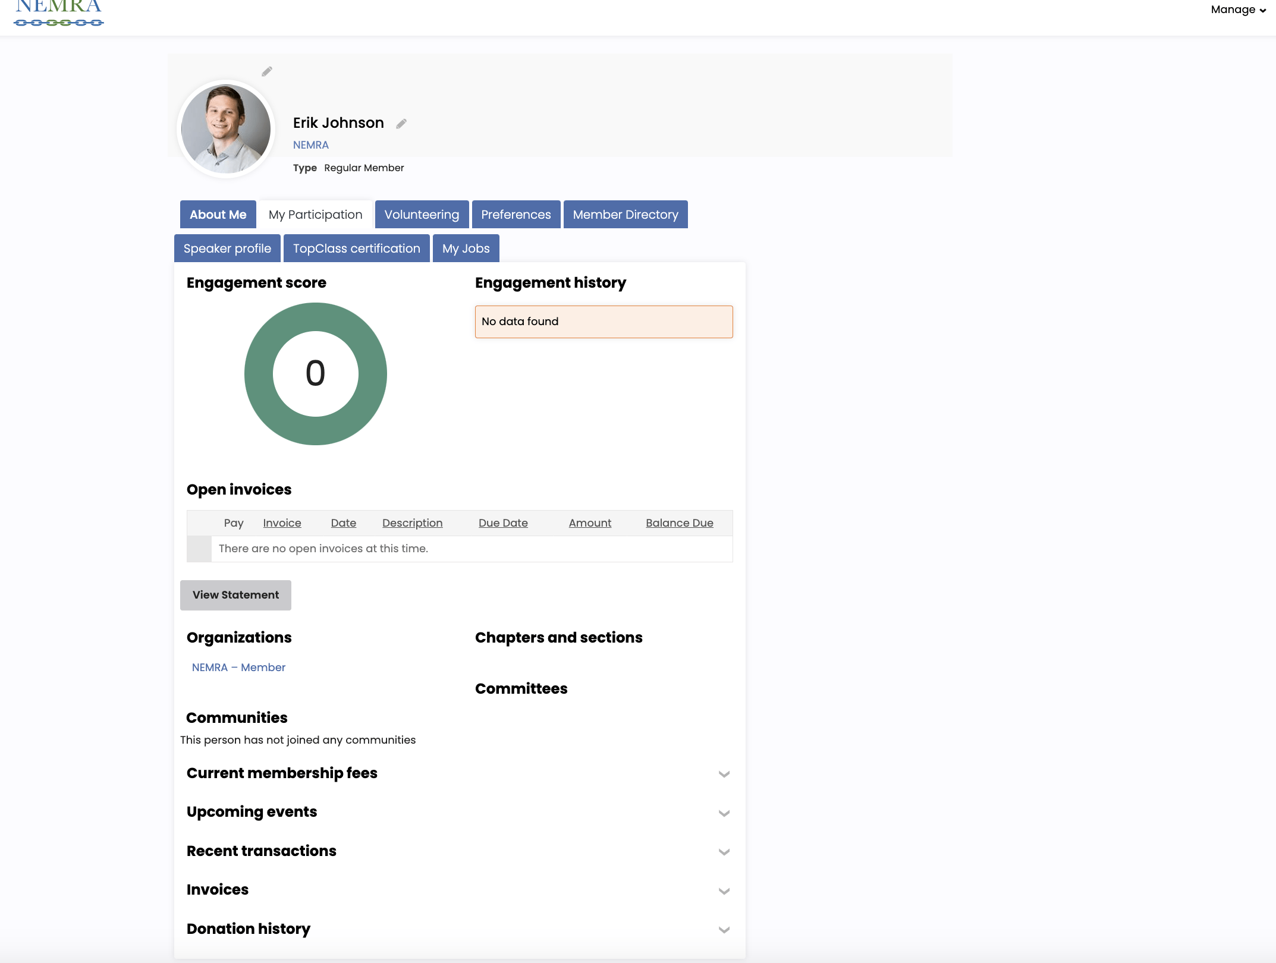
Task: Sort invoices by Balance Due column
Action: click(679, 523)
